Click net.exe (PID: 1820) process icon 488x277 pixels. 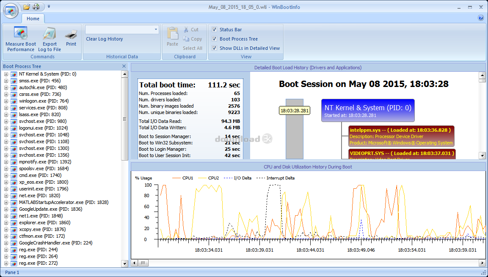(x=14, y=196)
